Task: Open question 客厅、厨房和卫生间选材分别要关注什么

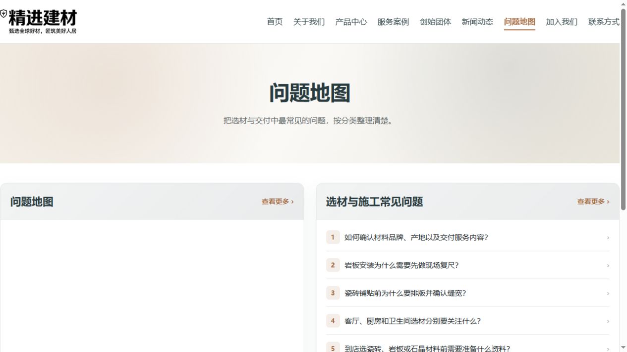Action: 467,321
